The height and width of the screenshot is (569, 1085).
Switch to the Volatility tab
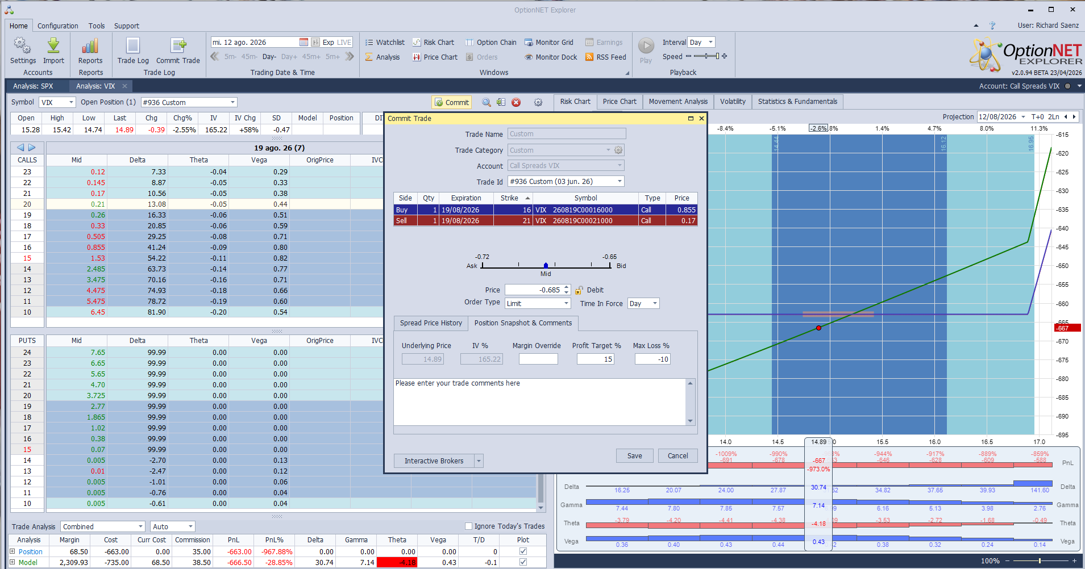pyautogui.click(x=733, y=102)
